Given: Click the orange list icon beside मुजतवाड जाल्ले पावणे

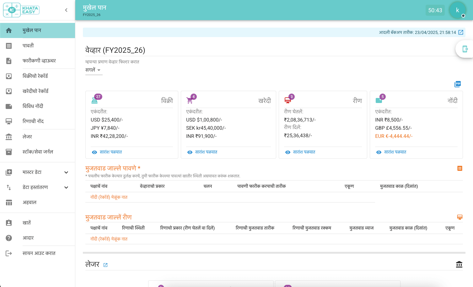Looking at the screenshot, I should [x=460, y=168].
